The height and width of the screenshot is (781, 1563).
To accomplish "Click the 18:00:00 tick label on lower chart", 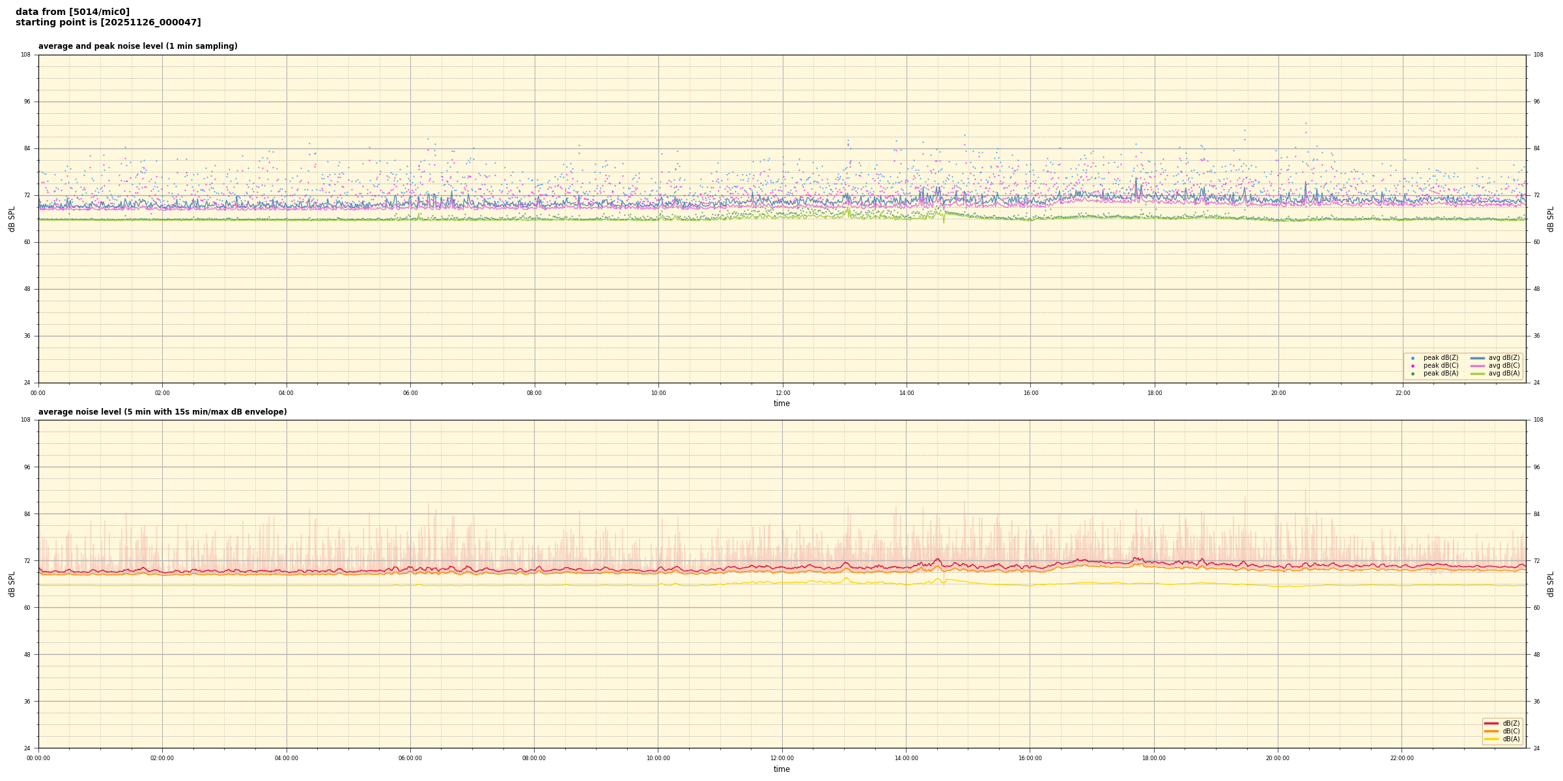I will tap(1153, 758).
